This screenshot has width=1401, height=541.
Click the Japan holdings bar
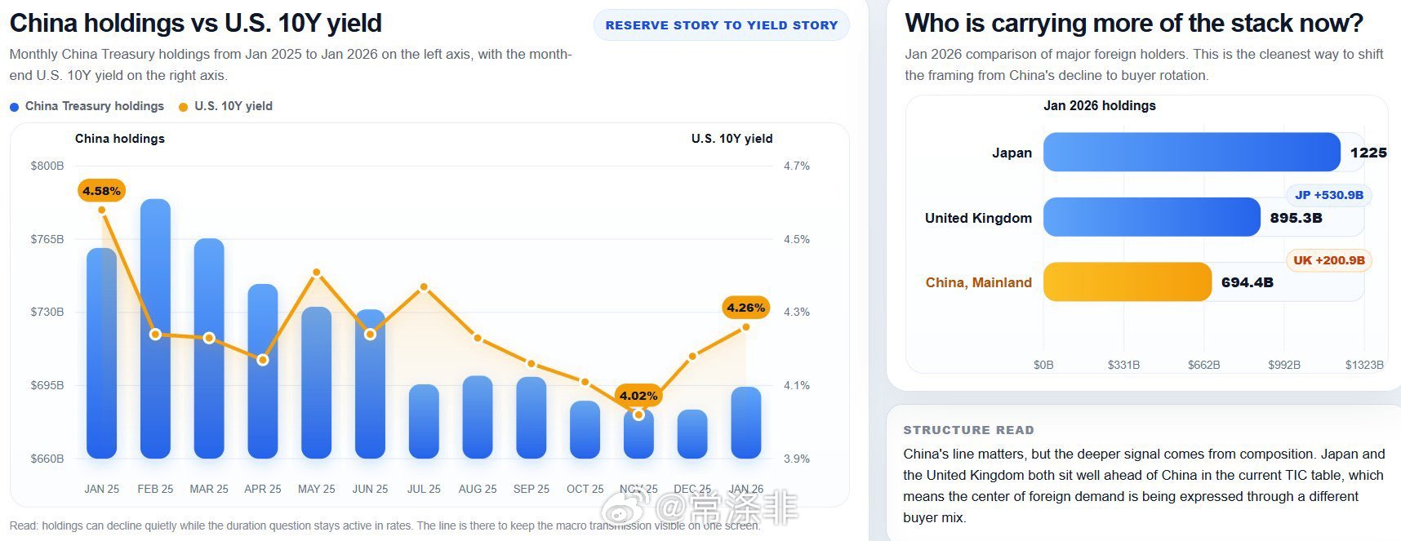pyautogui.click(x=1191, y=153)
